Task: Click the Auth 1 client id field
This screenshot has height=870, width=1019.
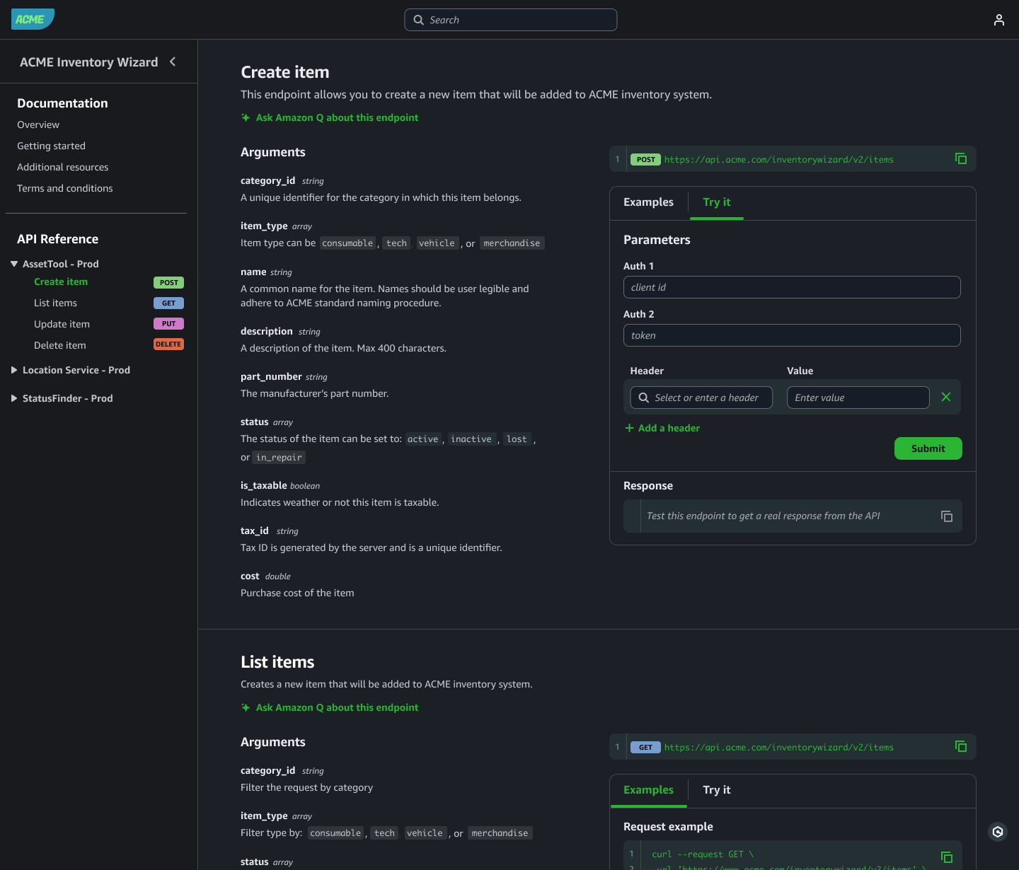Action: (792, 287)
